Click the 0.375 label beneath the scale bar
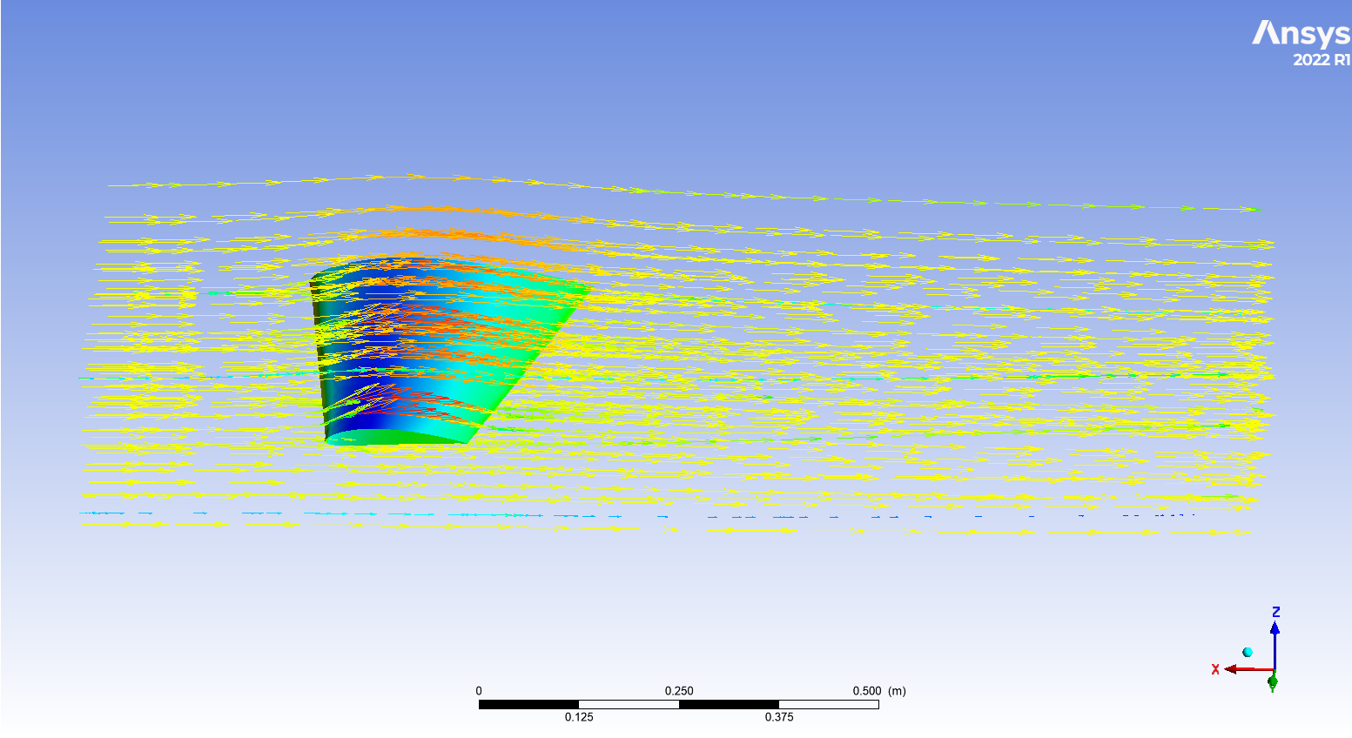The width and height of the screenshot is (1352, 738). [x=780, y=718]
